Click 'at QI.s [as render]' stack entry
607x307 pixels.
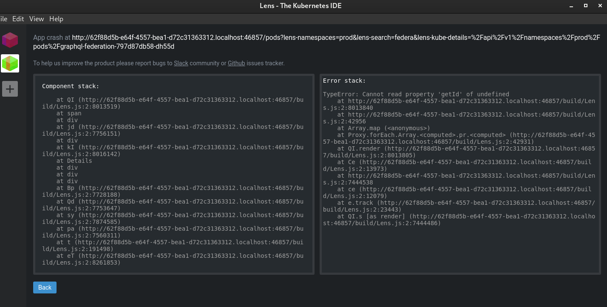[x=459, y=220]
